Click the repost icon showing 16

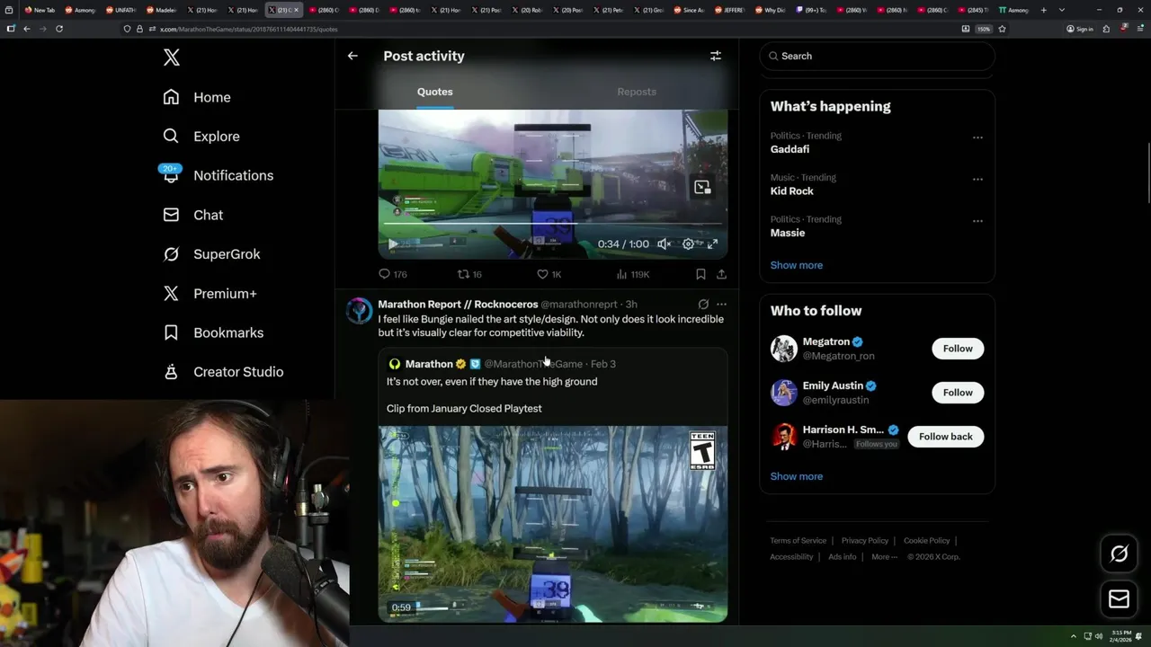(x=469, y=274)
